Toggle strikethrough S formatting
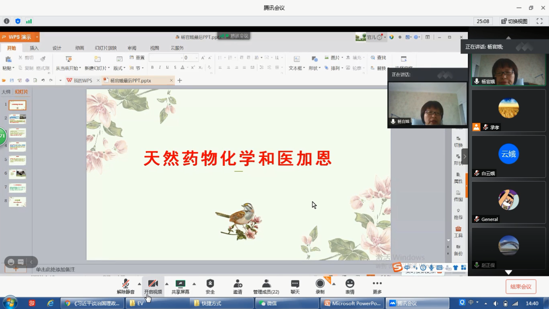549x309 pixels. (175, 68)
